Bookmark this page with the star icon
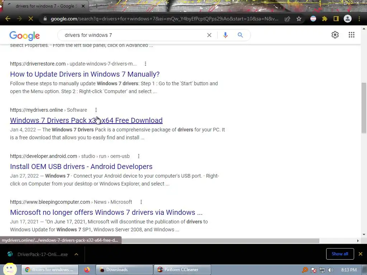 pyautogui.click(x=299, y=19)
